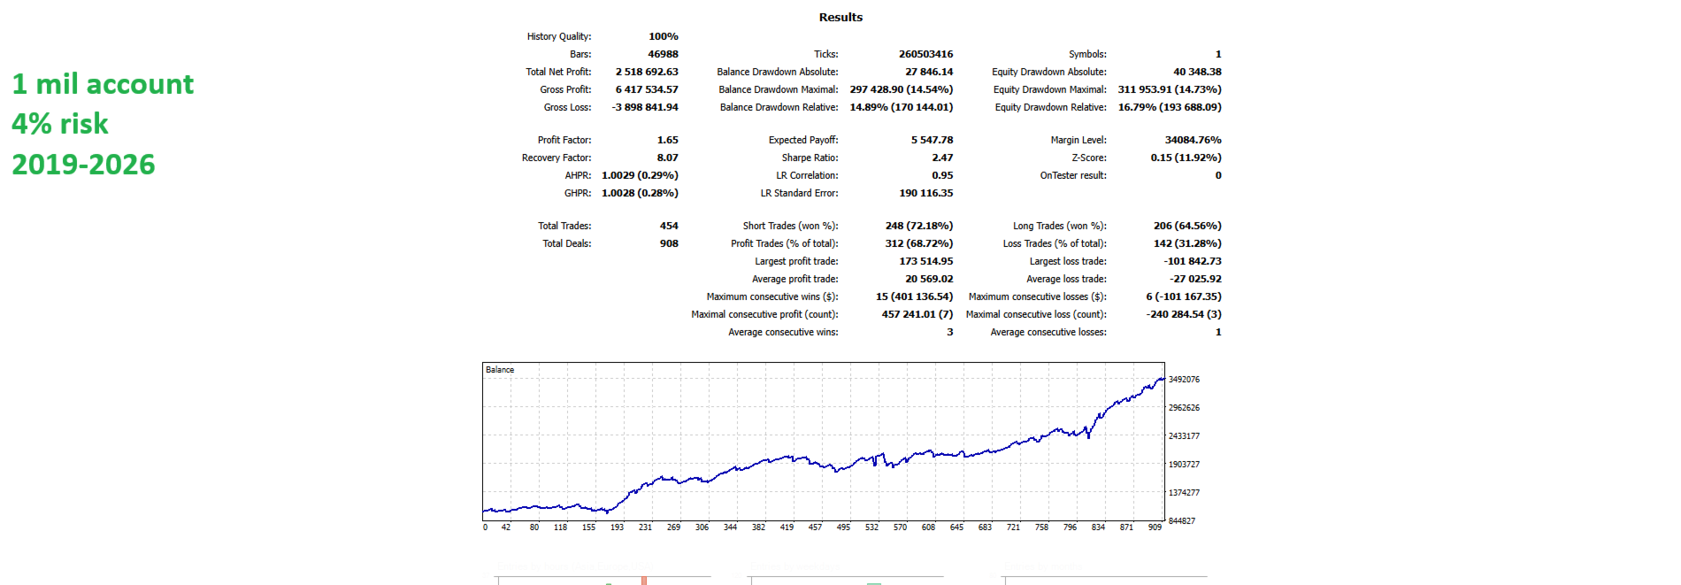
Task: Select Balance Drawdown Maximal value
Action: click(902, 89)
